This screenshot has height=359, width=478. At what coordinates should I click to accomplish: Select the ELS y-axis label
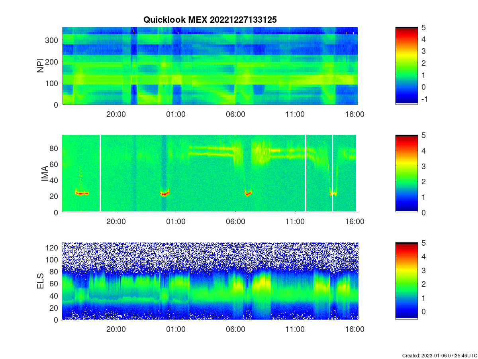pyautogui.click(x=41, y=281)
